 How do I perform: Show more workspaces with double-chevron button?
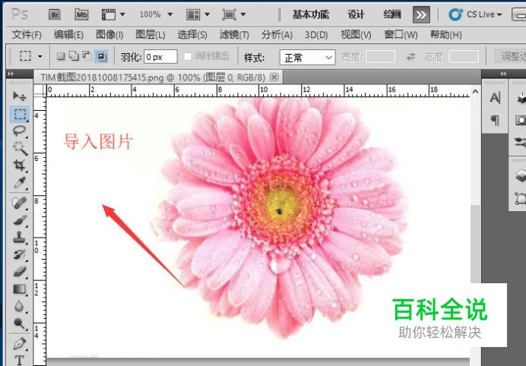click(x=421, y=14)
